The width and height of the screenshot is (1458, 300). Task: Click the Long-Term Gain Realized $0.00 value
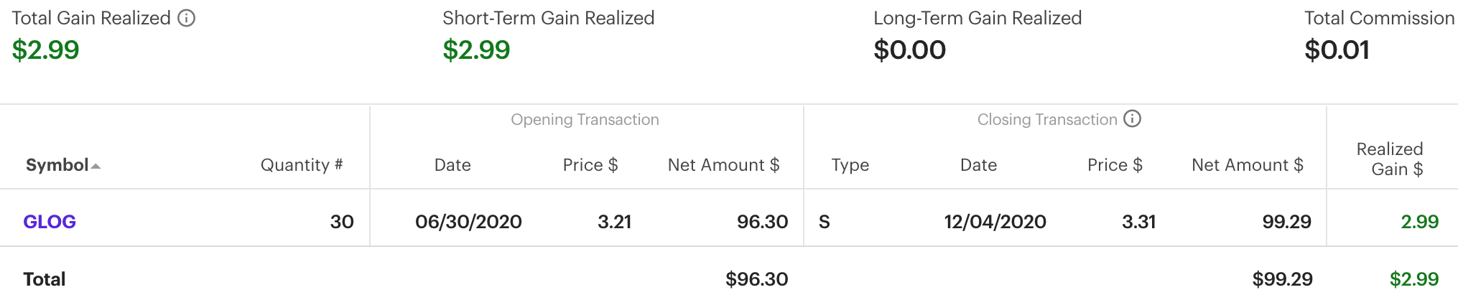tap(909, 50)
